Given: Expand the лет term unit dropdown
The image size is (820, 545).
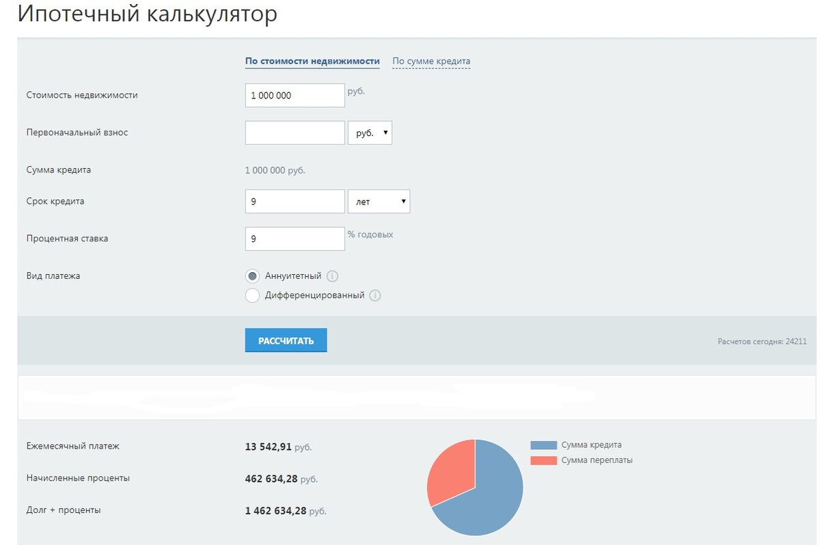Looking at the screenshot, I should coord(379,202).
